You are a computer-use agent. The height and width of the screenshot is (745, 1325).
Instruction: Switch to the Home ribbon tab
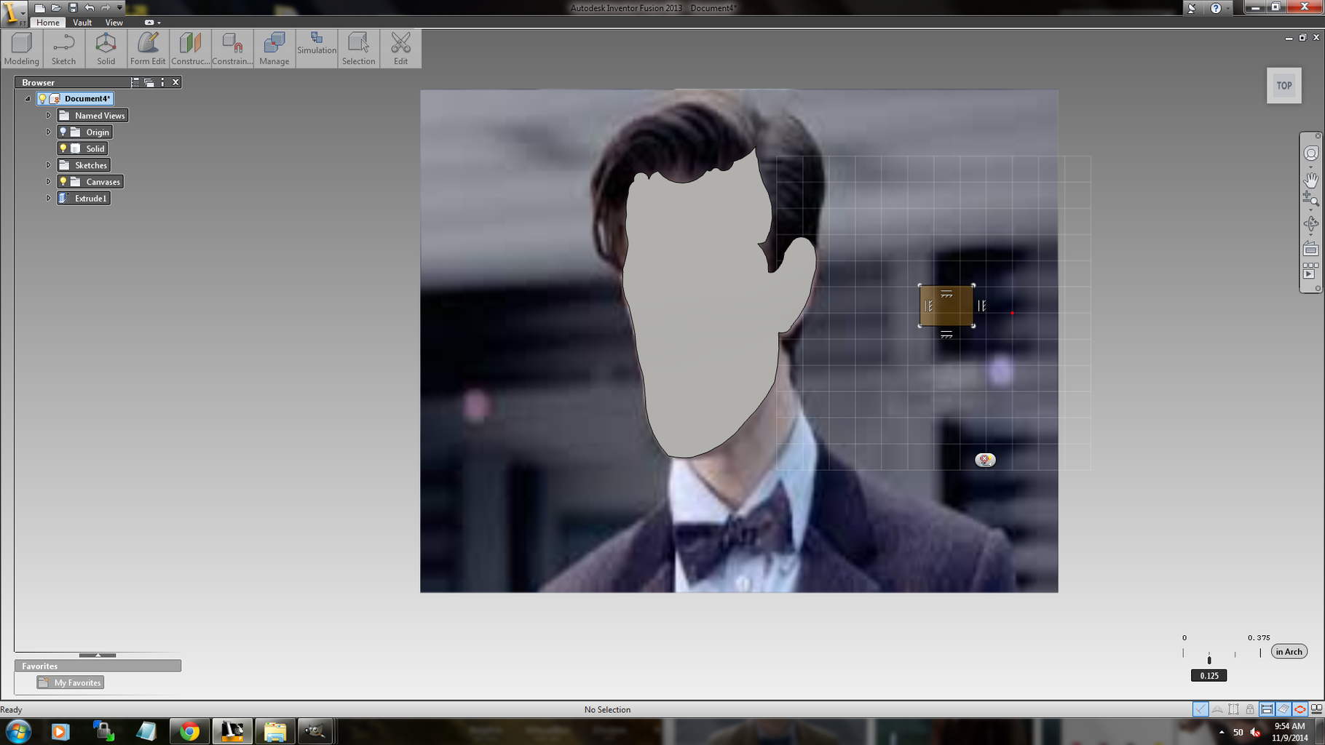point(48,23)
